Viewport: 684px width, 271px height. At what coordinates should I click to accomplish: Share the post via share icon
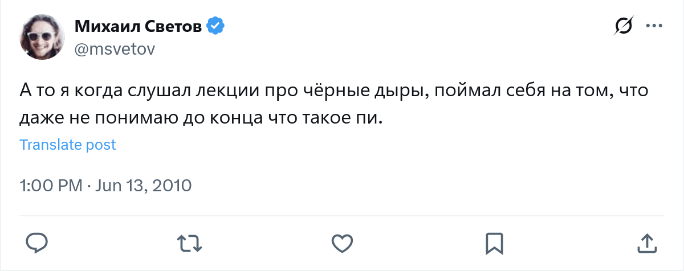[646, 243]
